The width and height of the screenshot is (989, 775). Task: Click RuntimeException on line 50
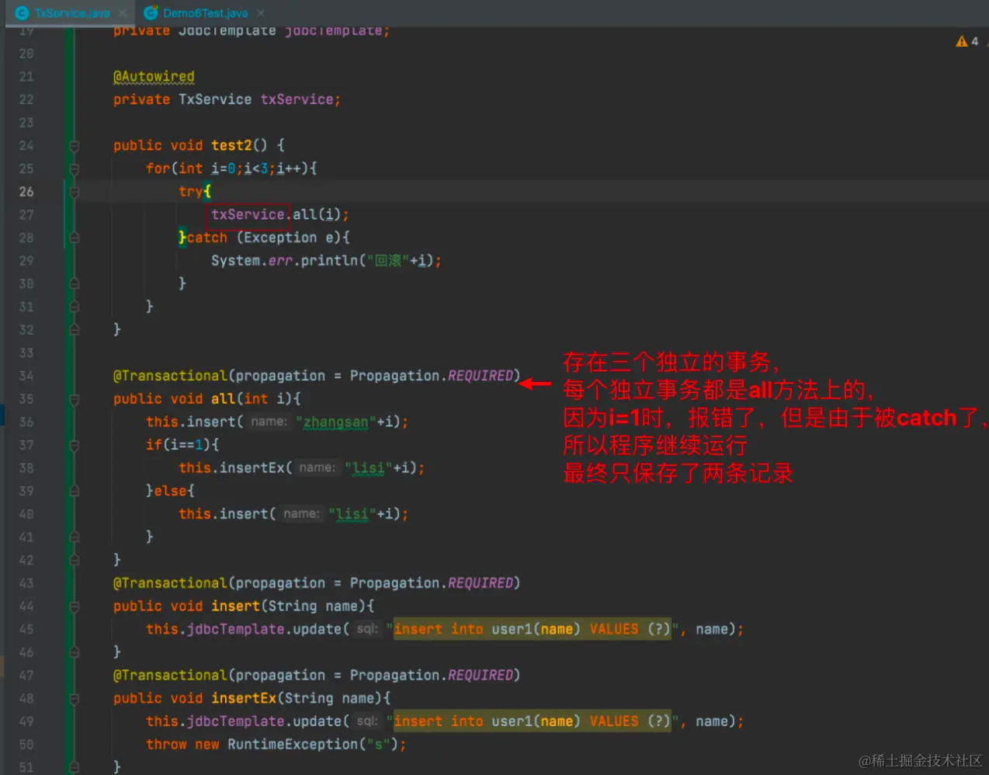click(x=293, y=744)
